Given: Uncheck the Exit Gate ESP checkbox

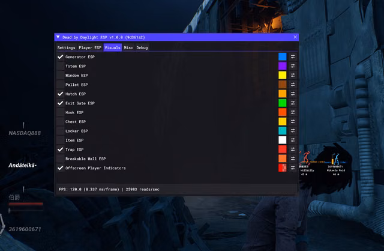Looking at the screenshot, I should pos(60,103).
